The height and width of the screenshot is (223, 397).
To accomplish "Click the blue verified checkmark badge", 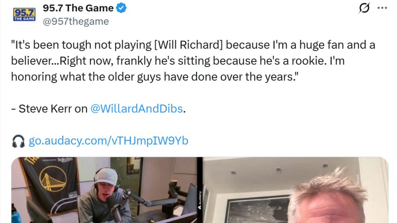I will click(121, 8).
